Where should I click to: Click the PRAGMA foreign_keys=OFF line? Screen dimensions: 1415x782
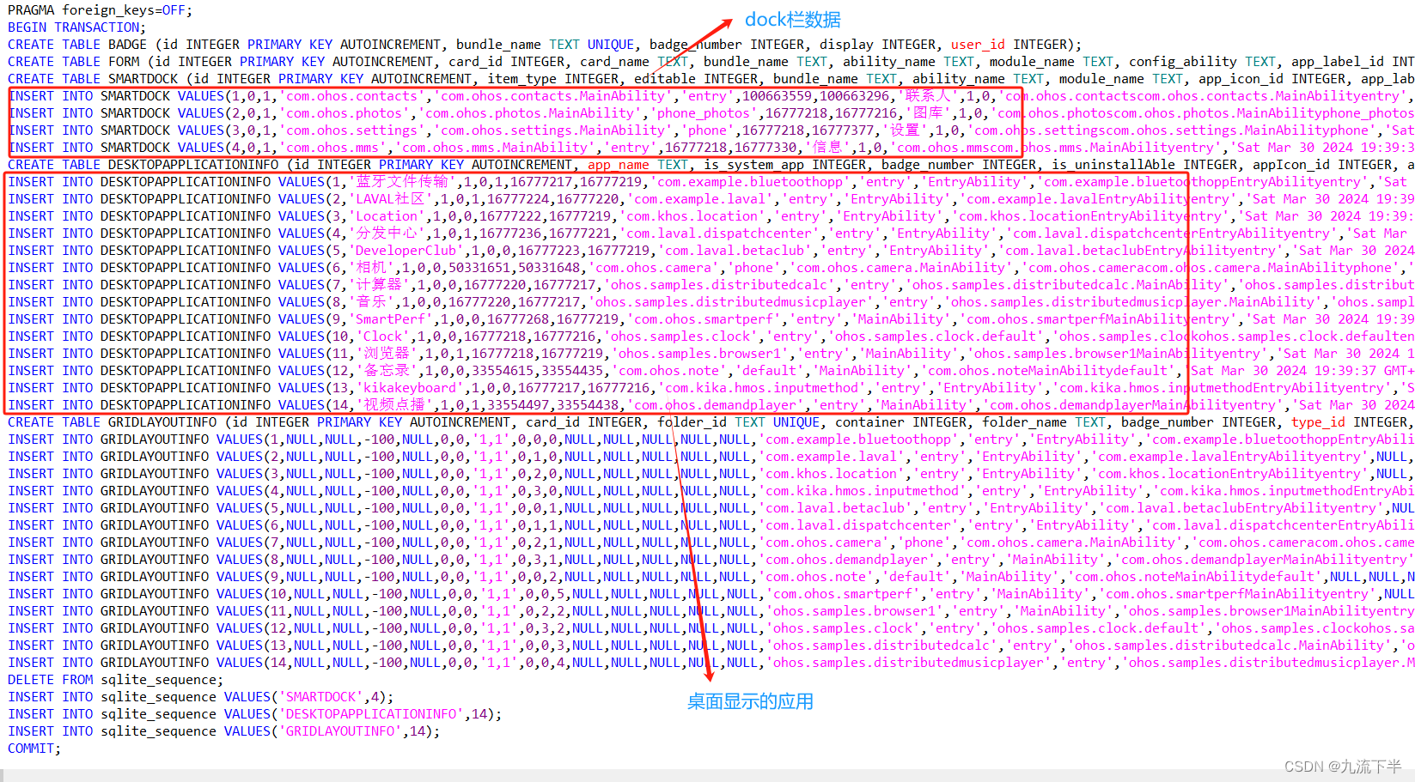click(100, 10)
